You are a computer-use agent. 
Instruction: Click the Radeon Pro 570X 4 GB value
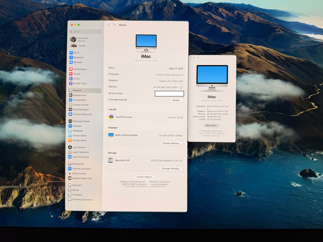click(171, 81)
